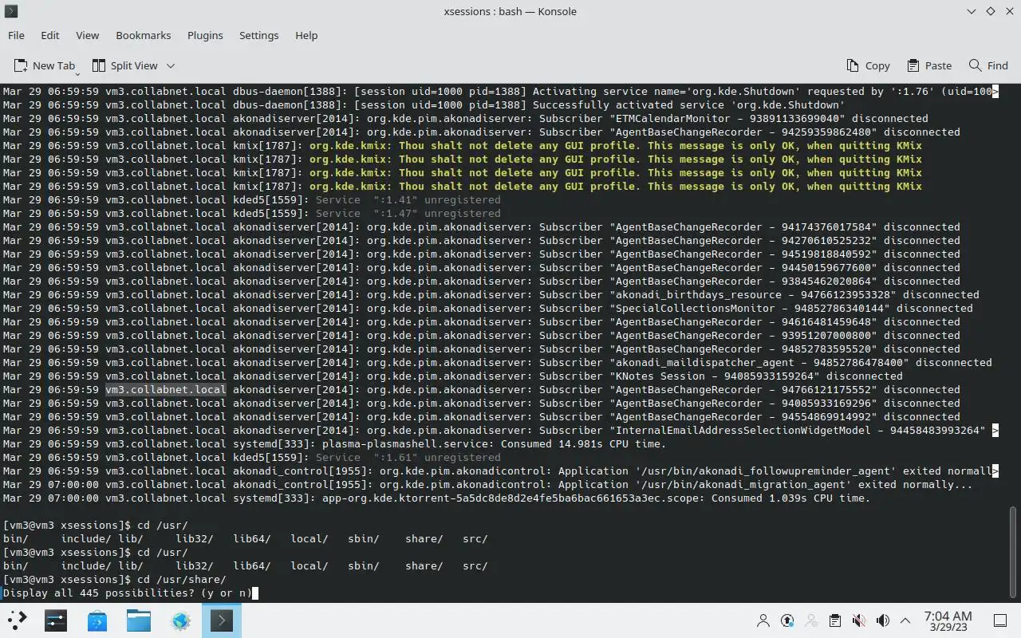The width and height of the screenshot is (1021, 638).
Task: Open the File menu
Action: click(x=16, y=35)
